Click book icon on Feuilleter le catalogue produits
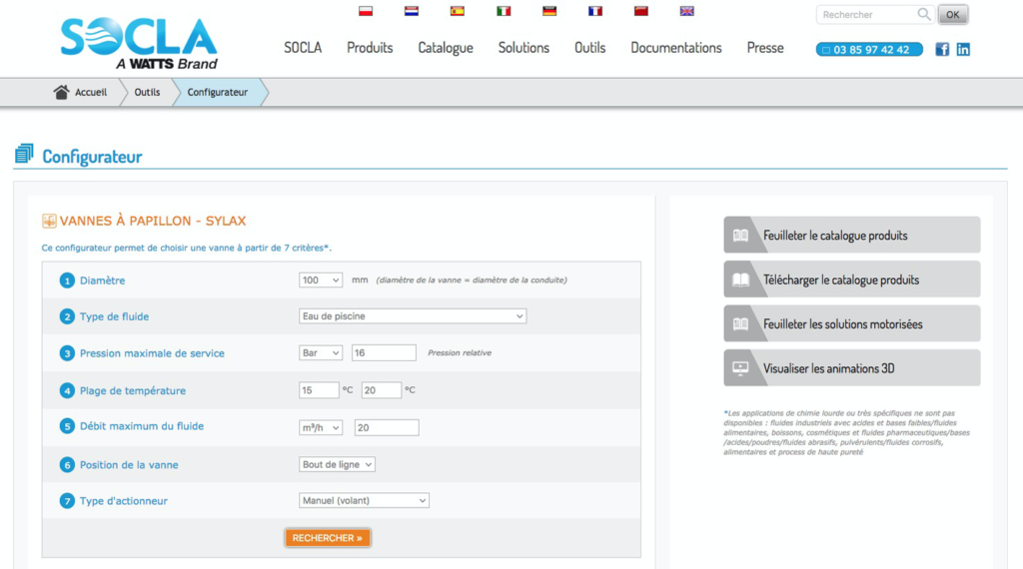Viewport: 1023px width, 569px height. point(740,236)
